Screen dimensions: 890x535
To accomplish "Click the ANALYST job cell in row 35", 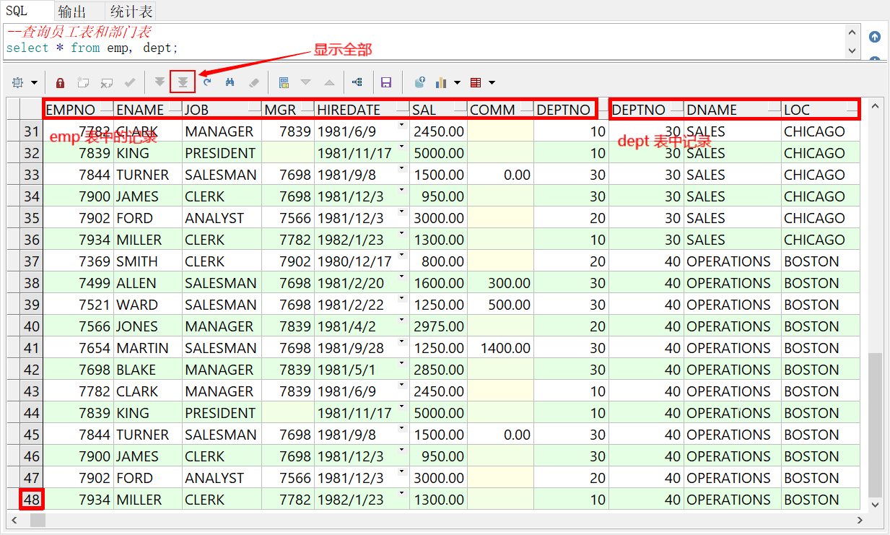I will coord(222,218).
